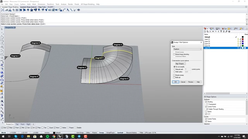248x139 pixels.
Task: Click the red color swatch of Layer 01
Action: click(243, 39)
